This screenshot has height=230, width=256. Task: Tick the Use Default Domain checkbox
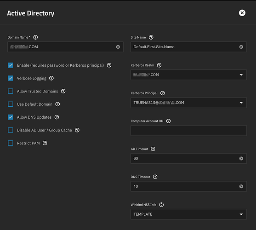[11, 104]
